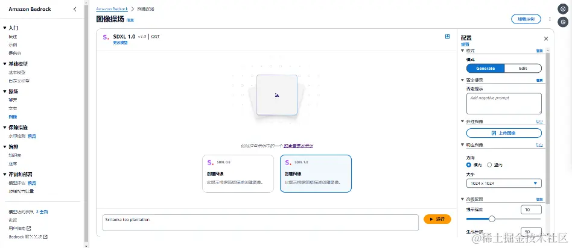Image resolution: width=572 pixels, height=248 pixels.
Task: Click the Add negative prompt text area
Action: (x=504, y=104)
